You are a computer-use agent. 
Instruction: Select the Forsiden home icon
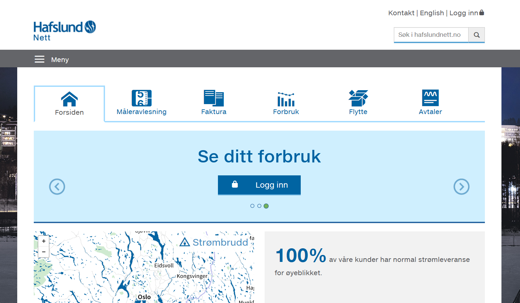[x=69, y=99]
